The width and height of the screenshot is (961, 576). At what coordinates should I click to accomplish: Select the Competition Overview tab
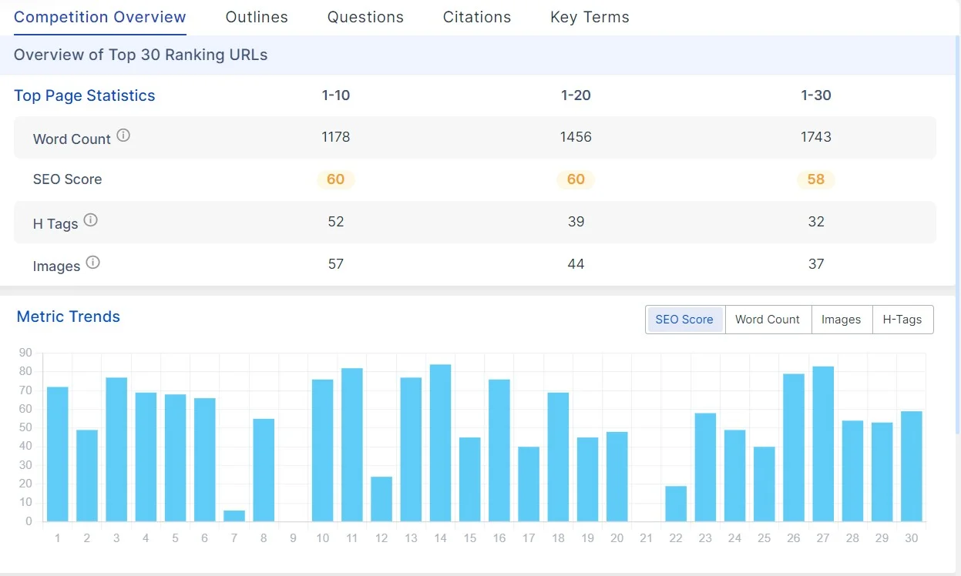pos(99,16)
